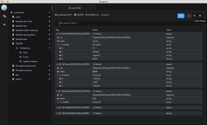Collapse document (1) 567abe9959227d05e72292fb

(x=57, y=34)
